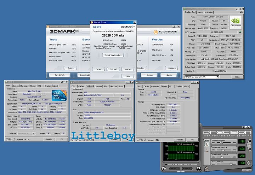
Task: Open the GPU selection dropdown in GPU-Z
Action: 217,77
